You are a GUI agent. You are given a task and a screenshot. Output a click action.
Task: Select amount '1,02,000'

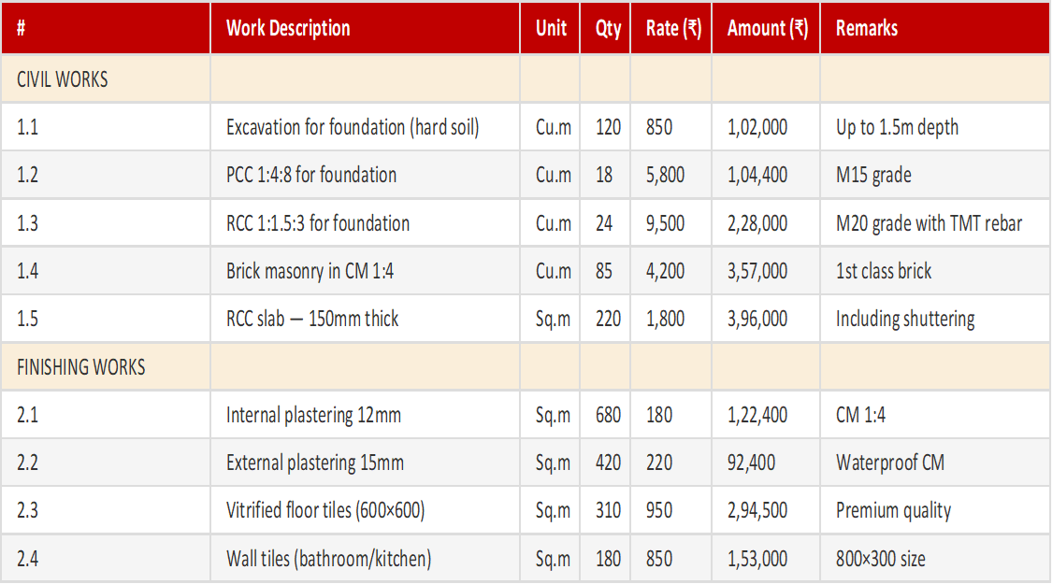[x=757, y=127]
